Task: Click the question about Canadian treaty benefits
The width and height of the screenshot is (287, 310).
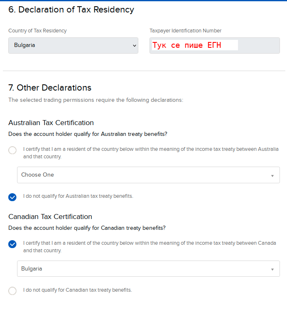Action: coord(87,228)
